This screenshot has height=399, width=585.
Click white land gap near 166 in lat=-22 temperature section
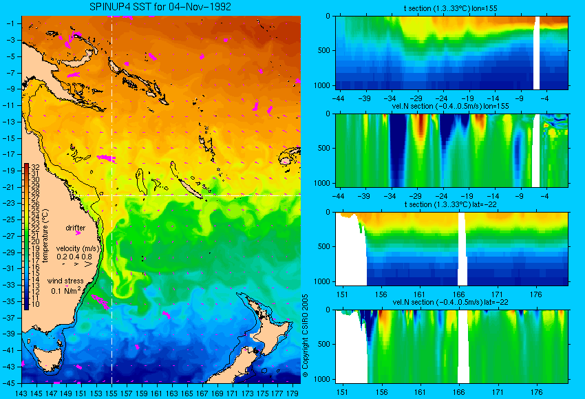(462, 249)
